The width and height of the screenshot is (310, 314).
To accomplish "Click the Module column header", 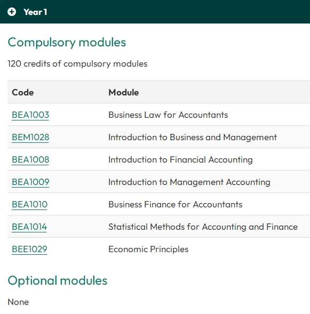I will click(x=124, y=93).
